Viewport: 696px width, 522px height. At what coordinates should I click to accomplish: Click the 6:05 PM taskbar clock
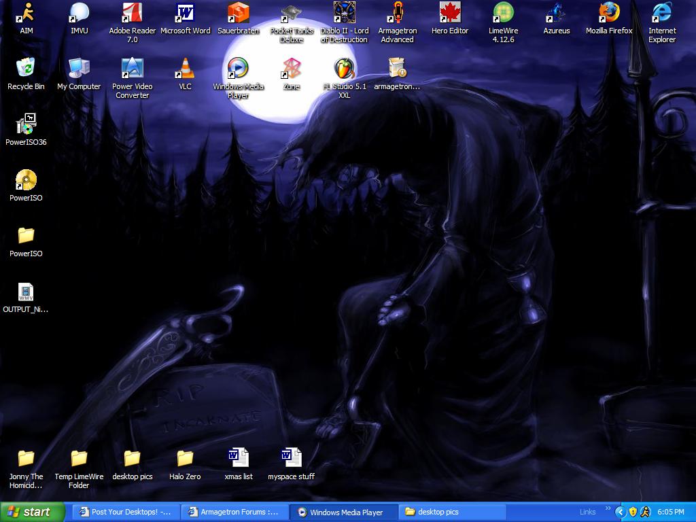click(671, 512)
